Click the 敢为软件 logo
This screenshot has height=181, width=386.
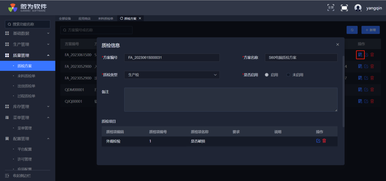pyautogui.click(x=27, y=8)
